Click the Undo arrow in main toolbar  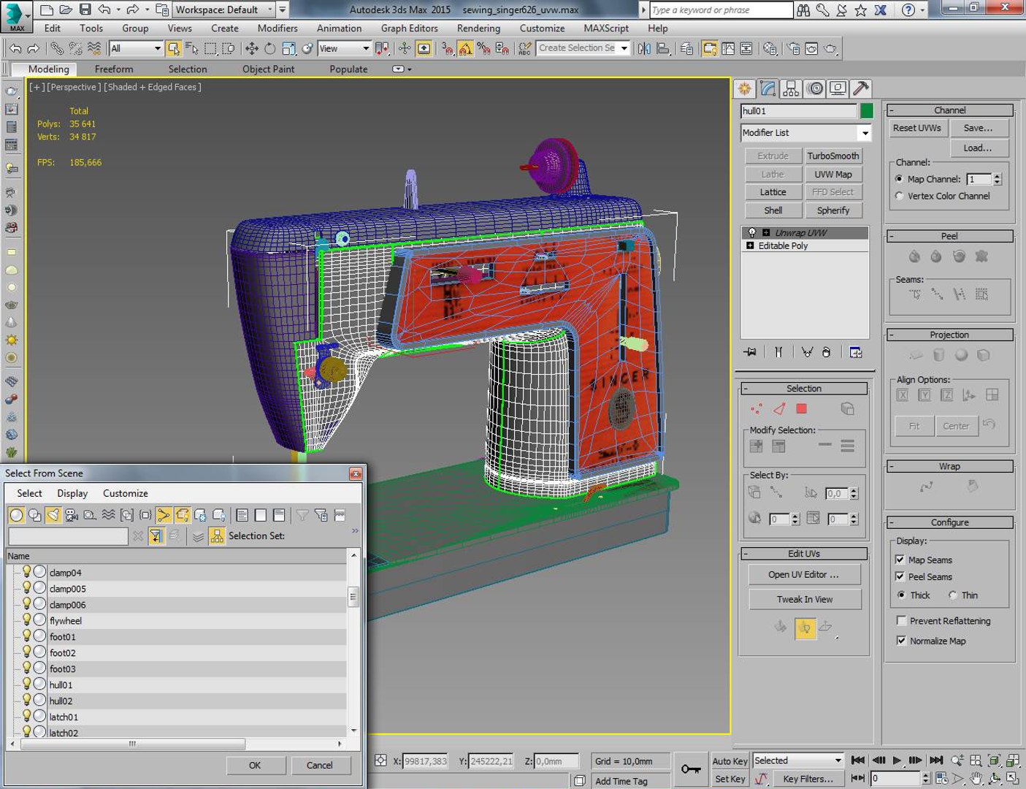click(15, 48)
